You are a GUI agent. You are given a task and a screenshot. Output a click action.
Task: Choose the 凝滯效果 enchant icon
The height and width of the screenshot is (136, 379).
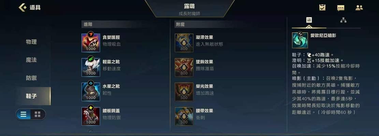tap(184, 43)
